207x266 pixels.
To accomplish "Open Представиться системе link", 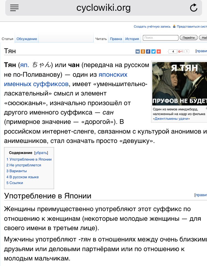I will 192,26.
